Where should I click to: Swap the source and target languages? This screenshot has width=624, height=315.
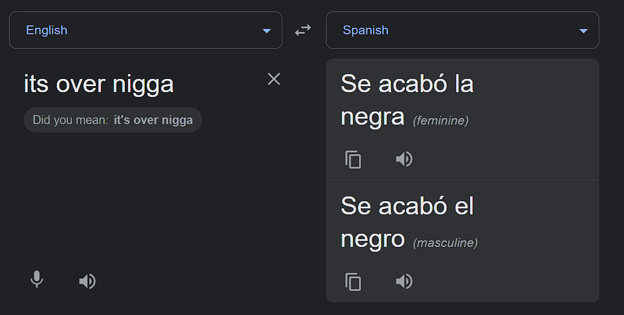click(303, 30)
